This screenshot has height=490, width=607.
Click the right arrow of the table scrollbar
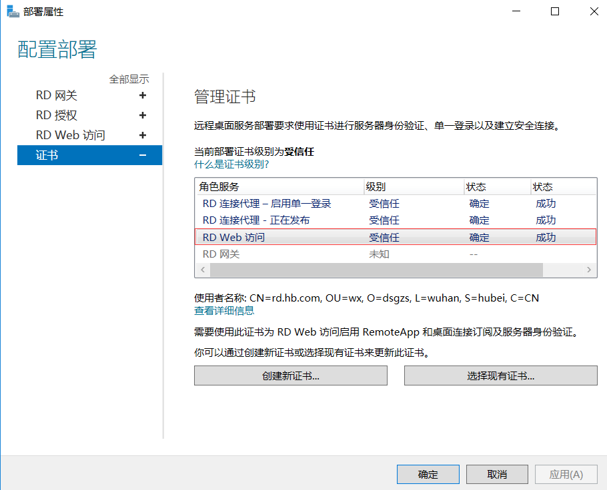(x=589, y=270)
